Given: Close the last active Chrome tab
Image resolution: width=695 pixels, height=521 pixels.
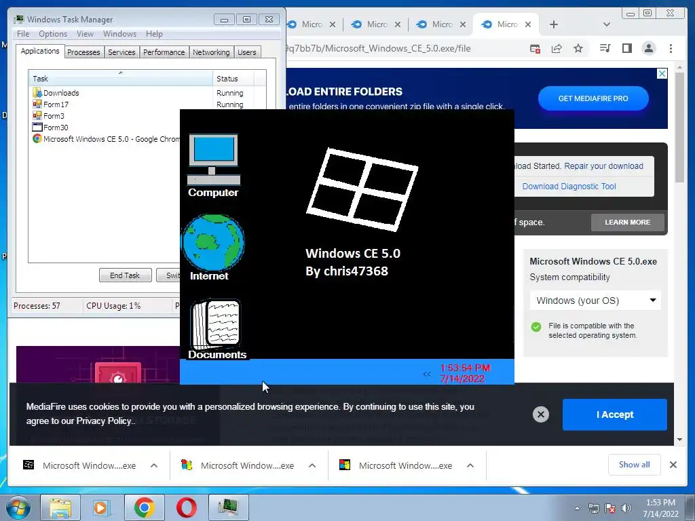Looking at the screenshot, I should 528,24.
